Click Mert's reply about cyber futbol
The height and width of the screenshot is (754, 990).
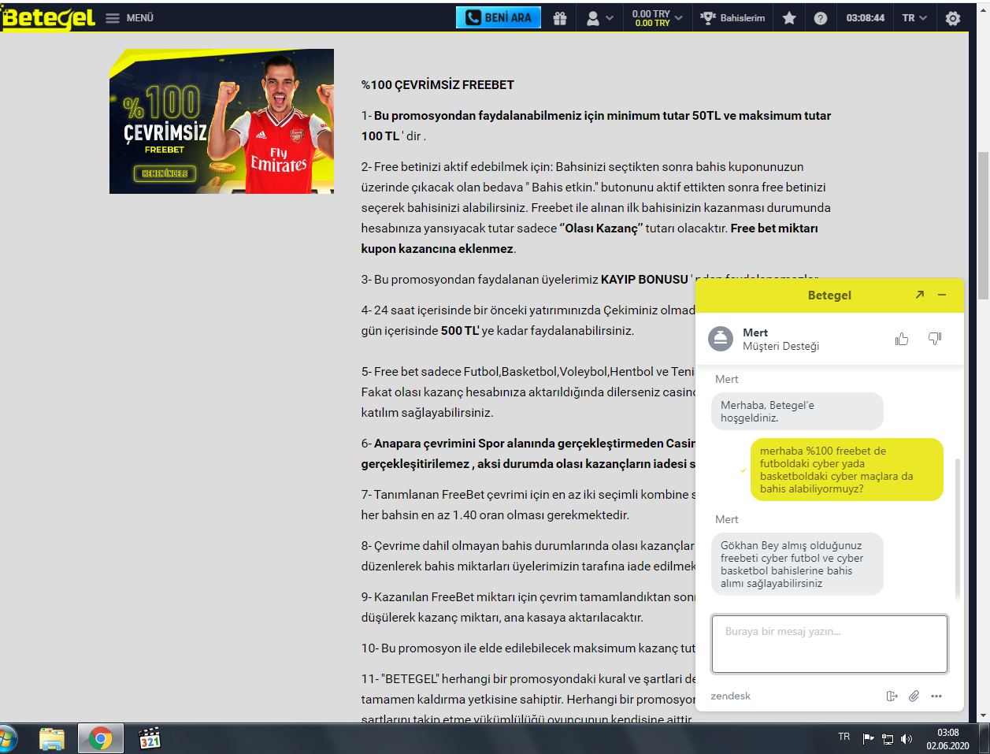tap(797, 564)
